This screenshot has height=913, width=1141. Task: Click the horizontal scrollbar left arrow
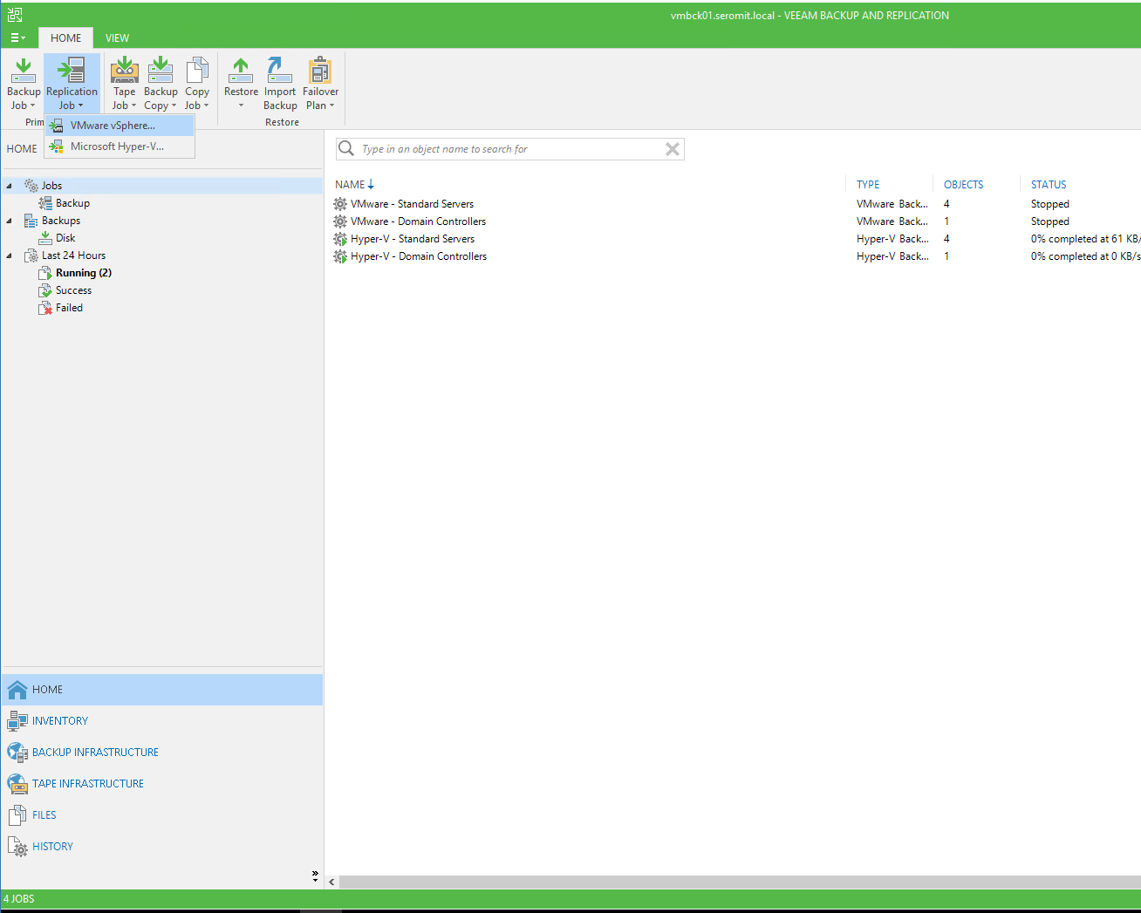[331, 882]
